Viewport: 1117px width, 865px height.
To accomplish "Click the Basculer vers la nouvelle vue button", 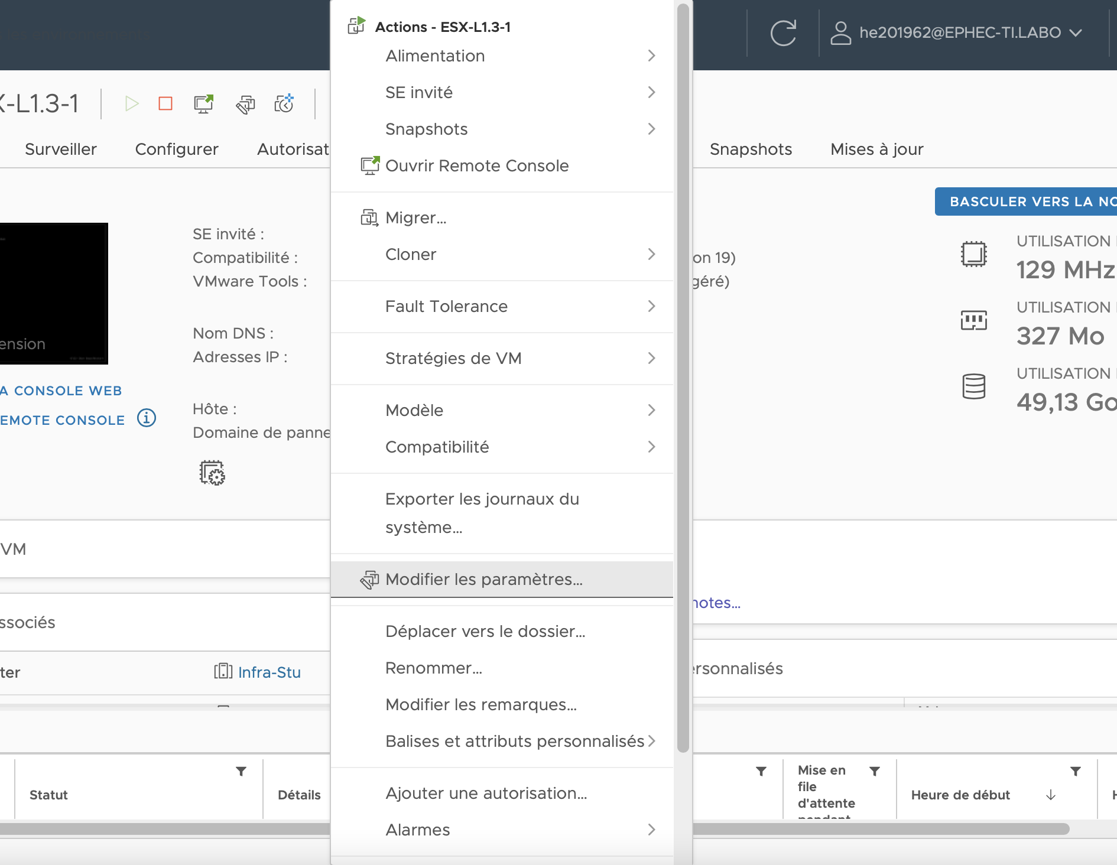I will [x=1026, y=201].
